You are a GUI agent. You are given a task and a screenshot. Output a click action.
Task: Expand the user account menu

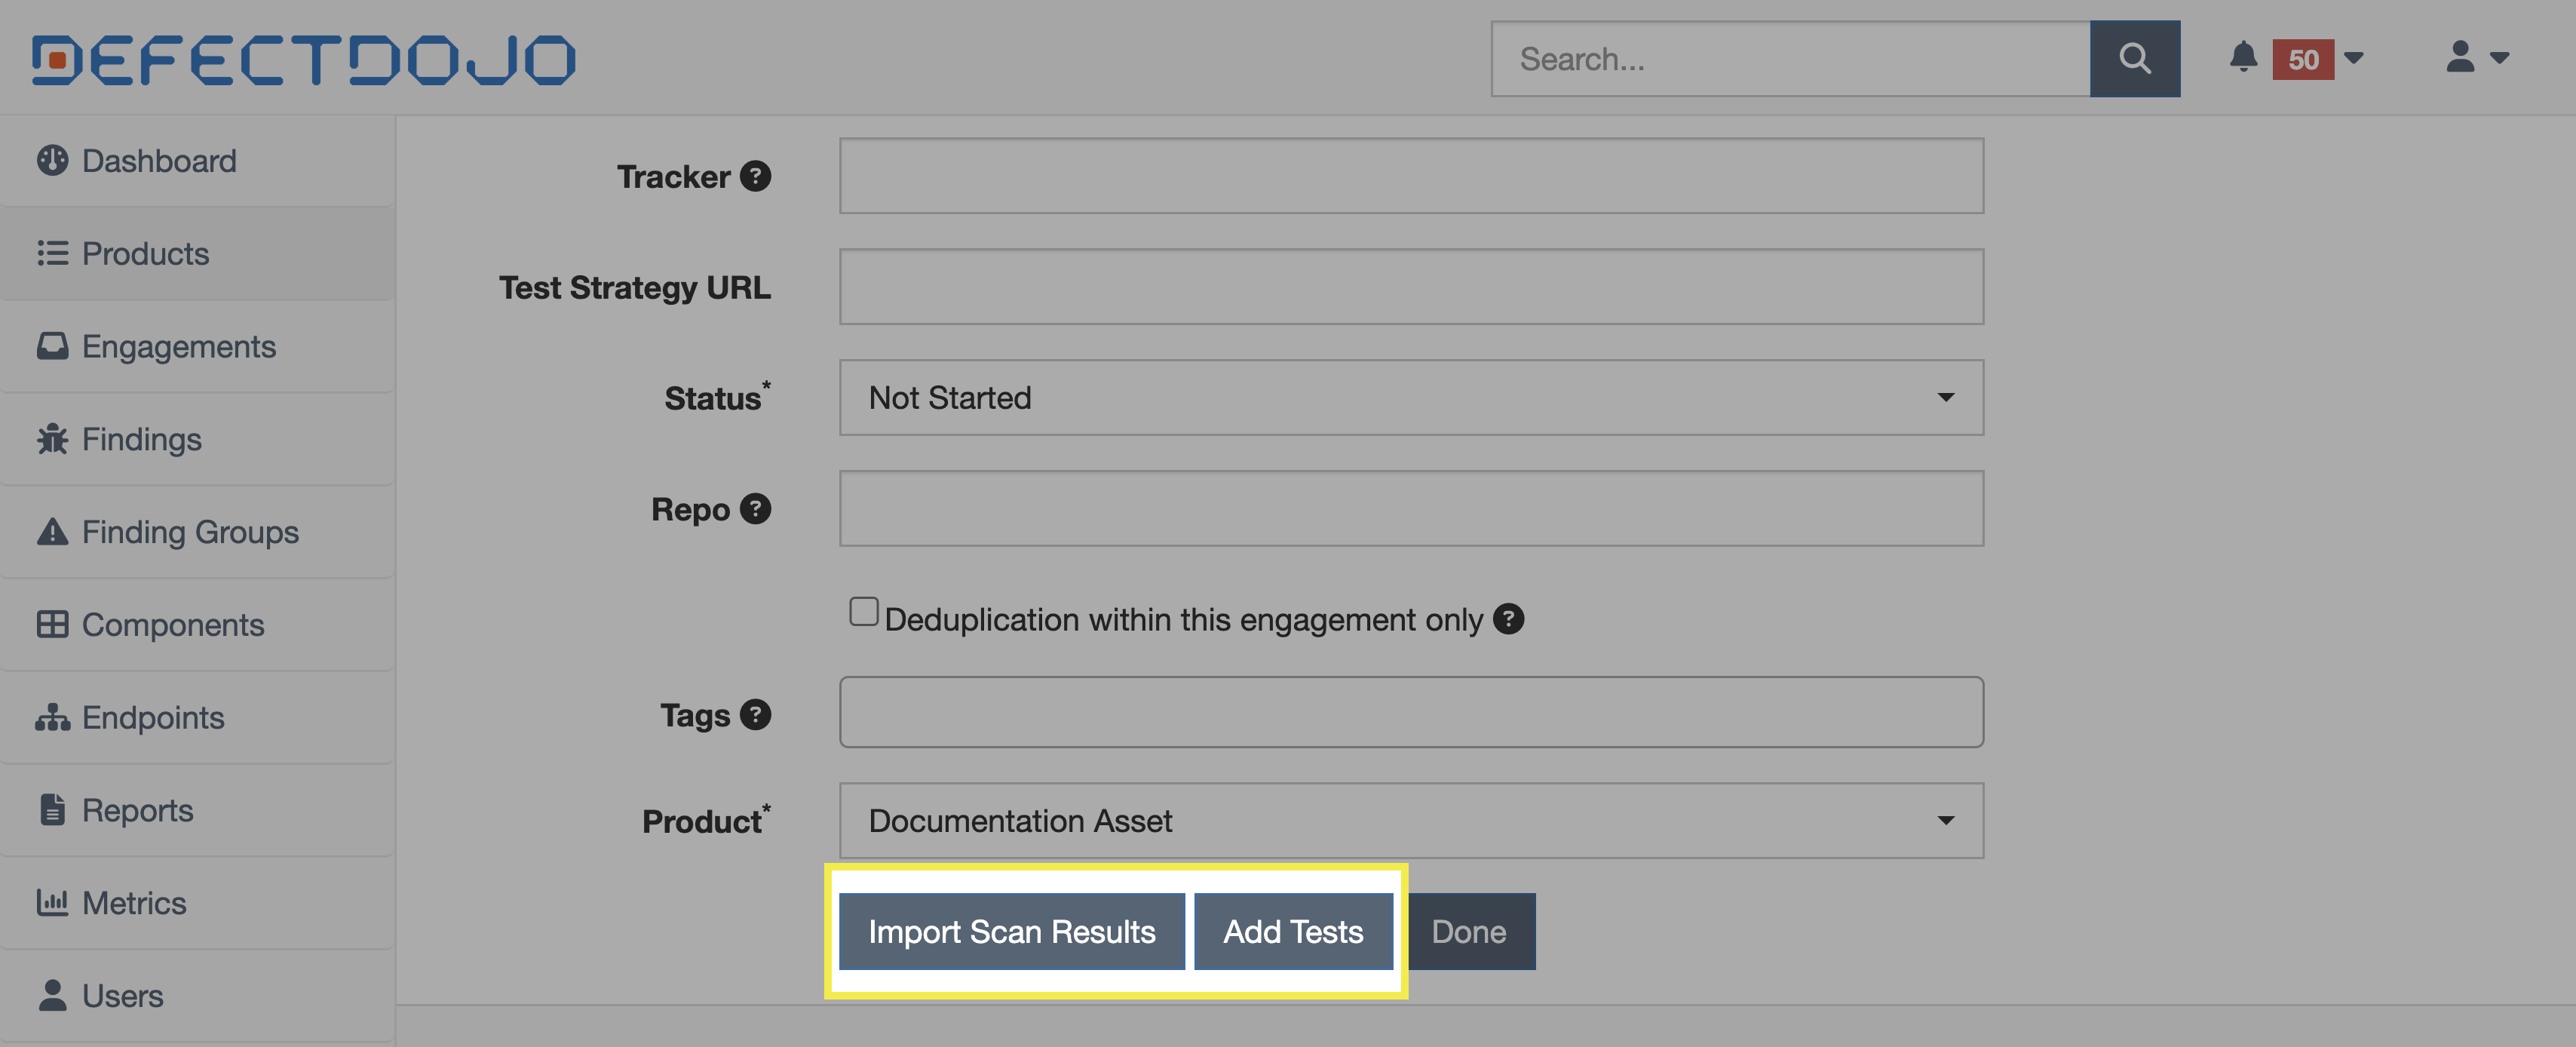click(2476, 57)
